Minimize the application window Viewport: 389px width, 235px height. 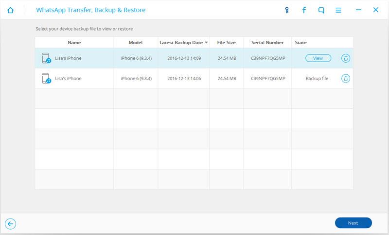[x=358, y=10]
